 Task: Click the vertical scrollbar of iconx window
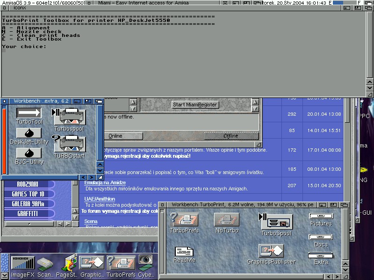pyautogui.click(x=370, y=44)
